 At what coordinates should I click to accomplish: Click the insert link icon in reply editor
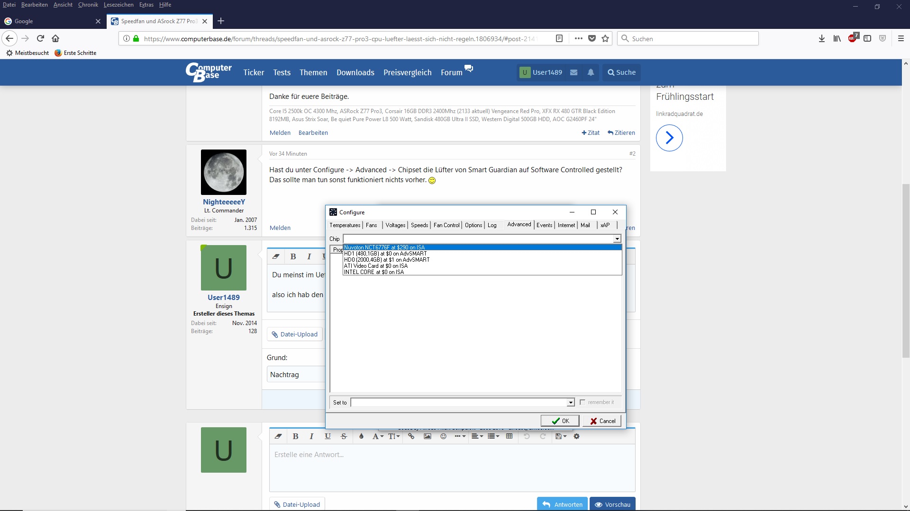pos(411,436)
